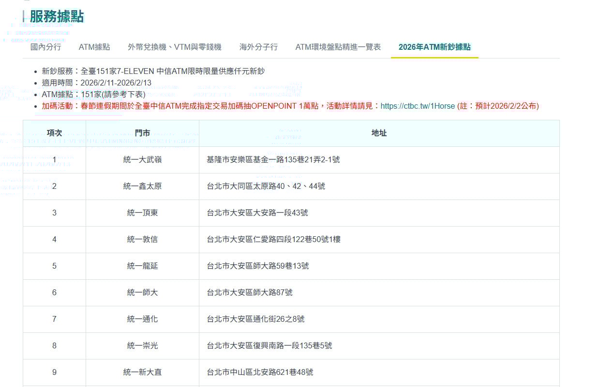Click the address 台北市大安區通化街26之8號
Screen dimensions: 600x387
click(255, 319)
